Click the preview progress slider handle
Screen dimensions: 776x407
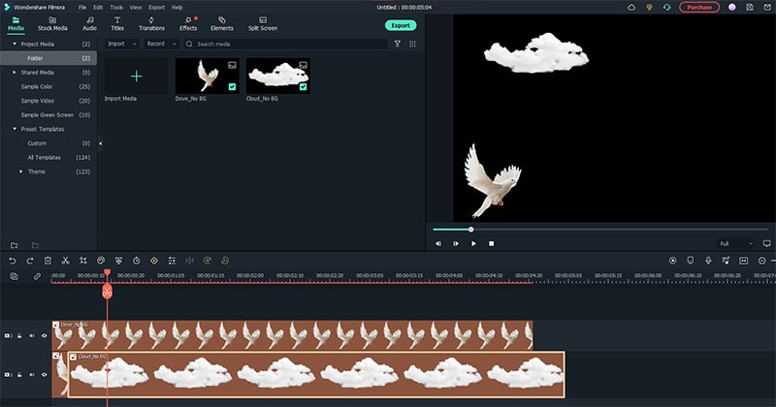471,230
